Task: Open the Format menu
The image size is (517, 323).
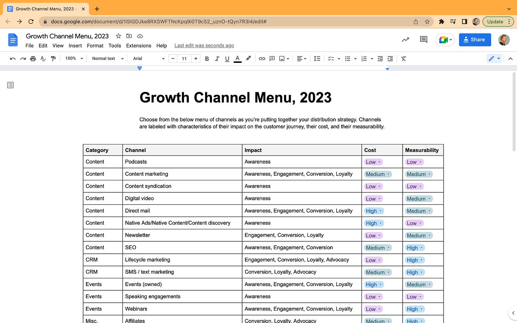Action: point(95,46)
